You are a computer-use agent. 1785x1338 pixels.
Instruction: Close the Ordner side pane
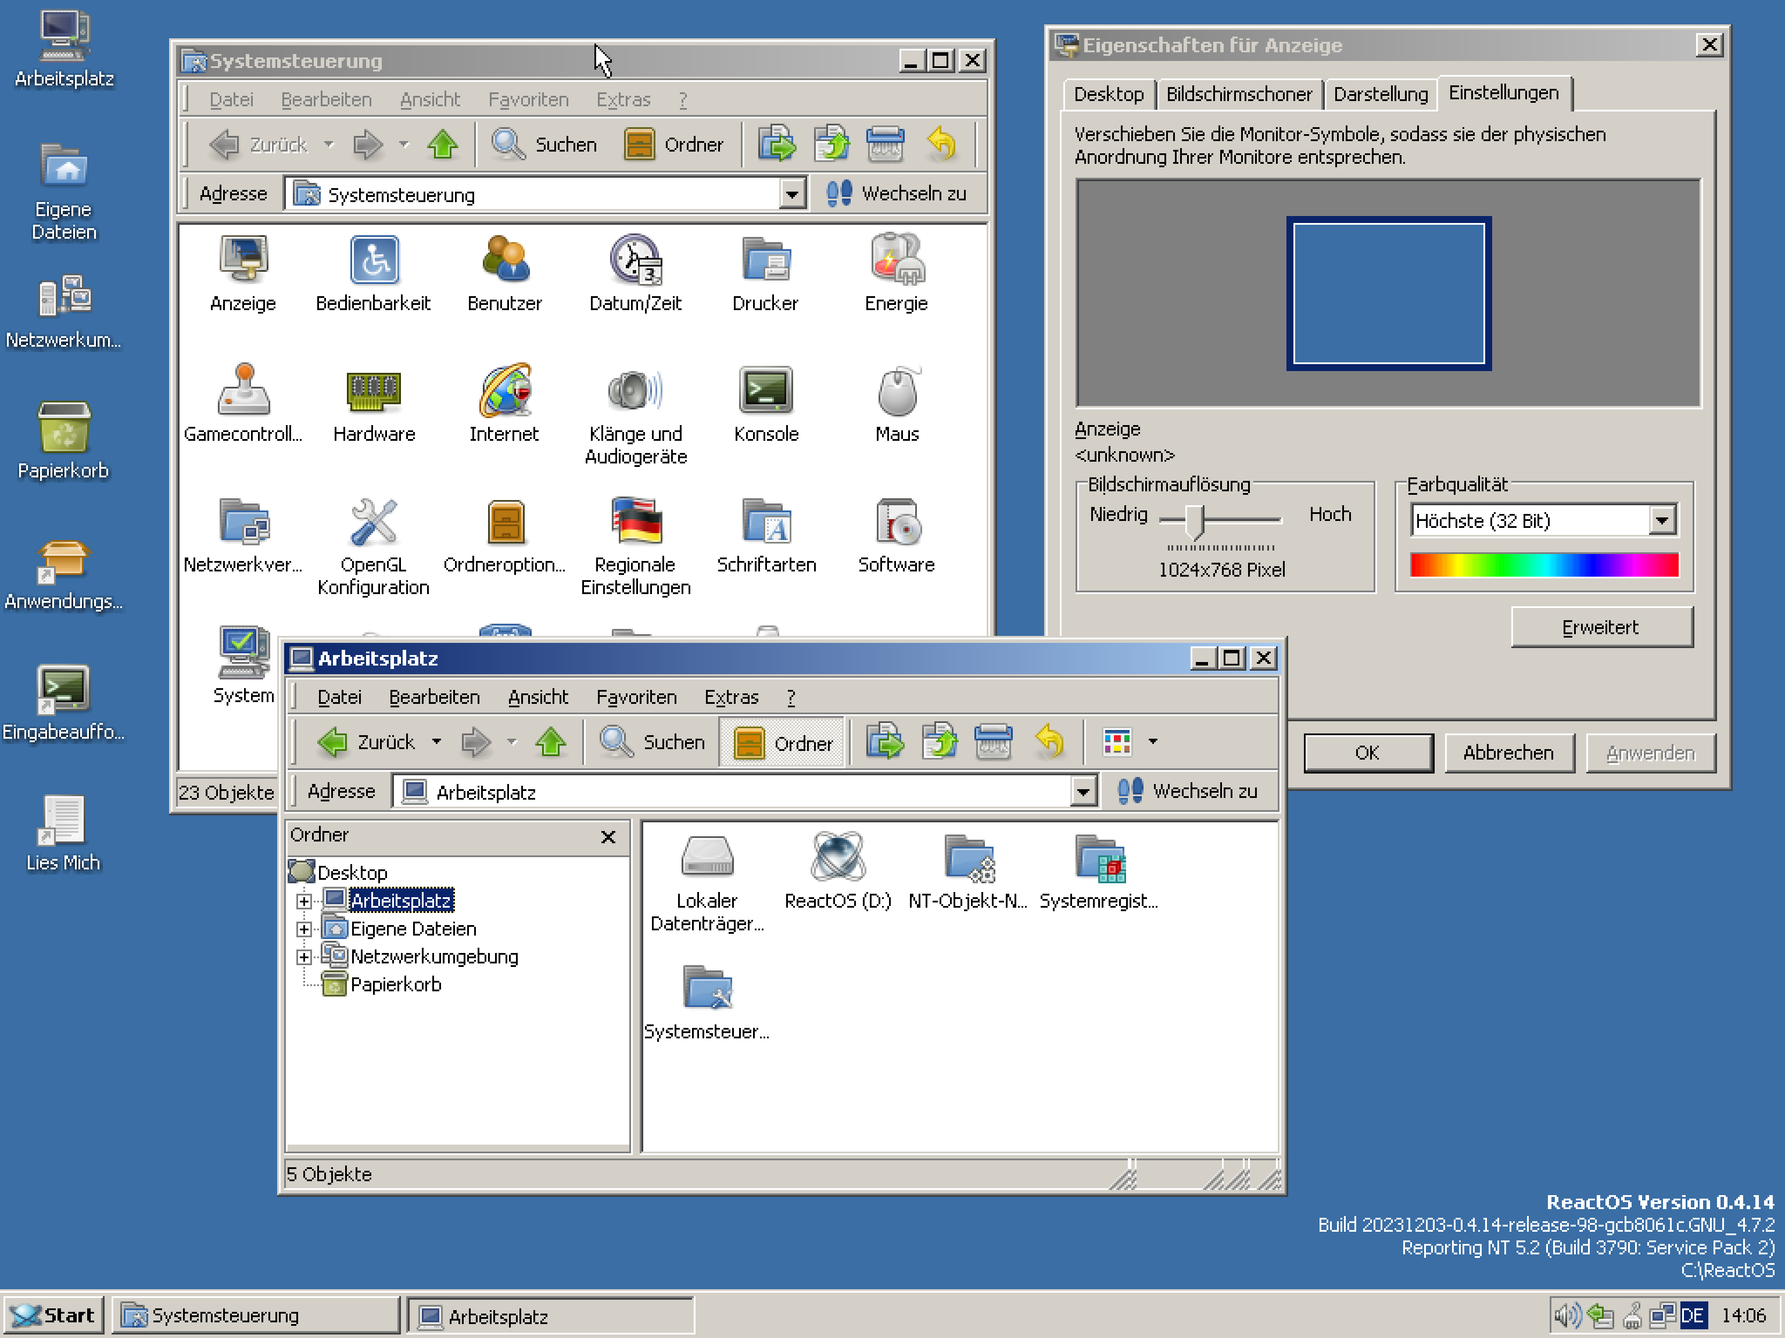coord(608,837)
